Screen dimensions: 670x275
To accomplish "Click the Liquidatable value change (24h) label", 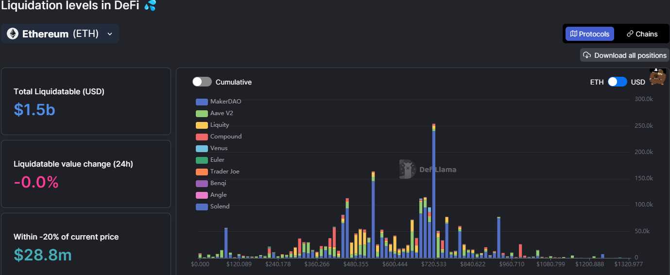I will 73,164.
